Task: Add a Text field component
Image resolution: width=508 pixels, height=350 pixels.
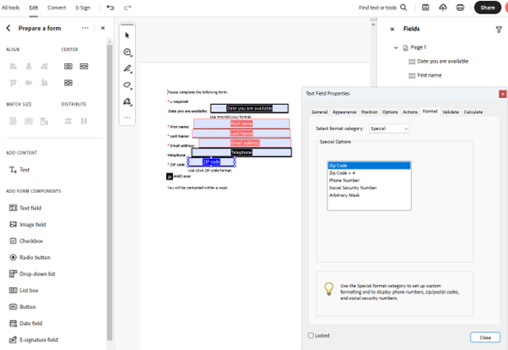Action: pos(25,208)
